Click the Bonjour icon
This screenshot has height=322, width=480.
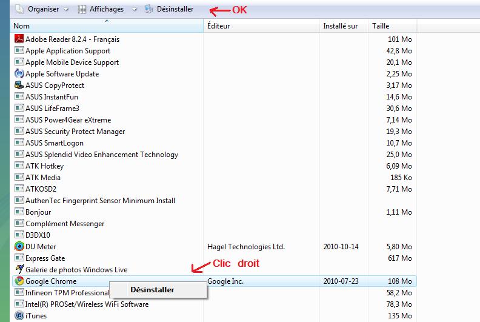point(19,212)
